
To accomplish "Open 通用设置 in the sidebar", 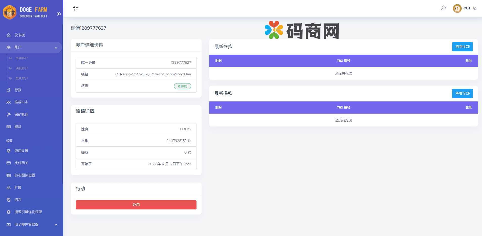I will pyautogui.click(x=21, y=151).
